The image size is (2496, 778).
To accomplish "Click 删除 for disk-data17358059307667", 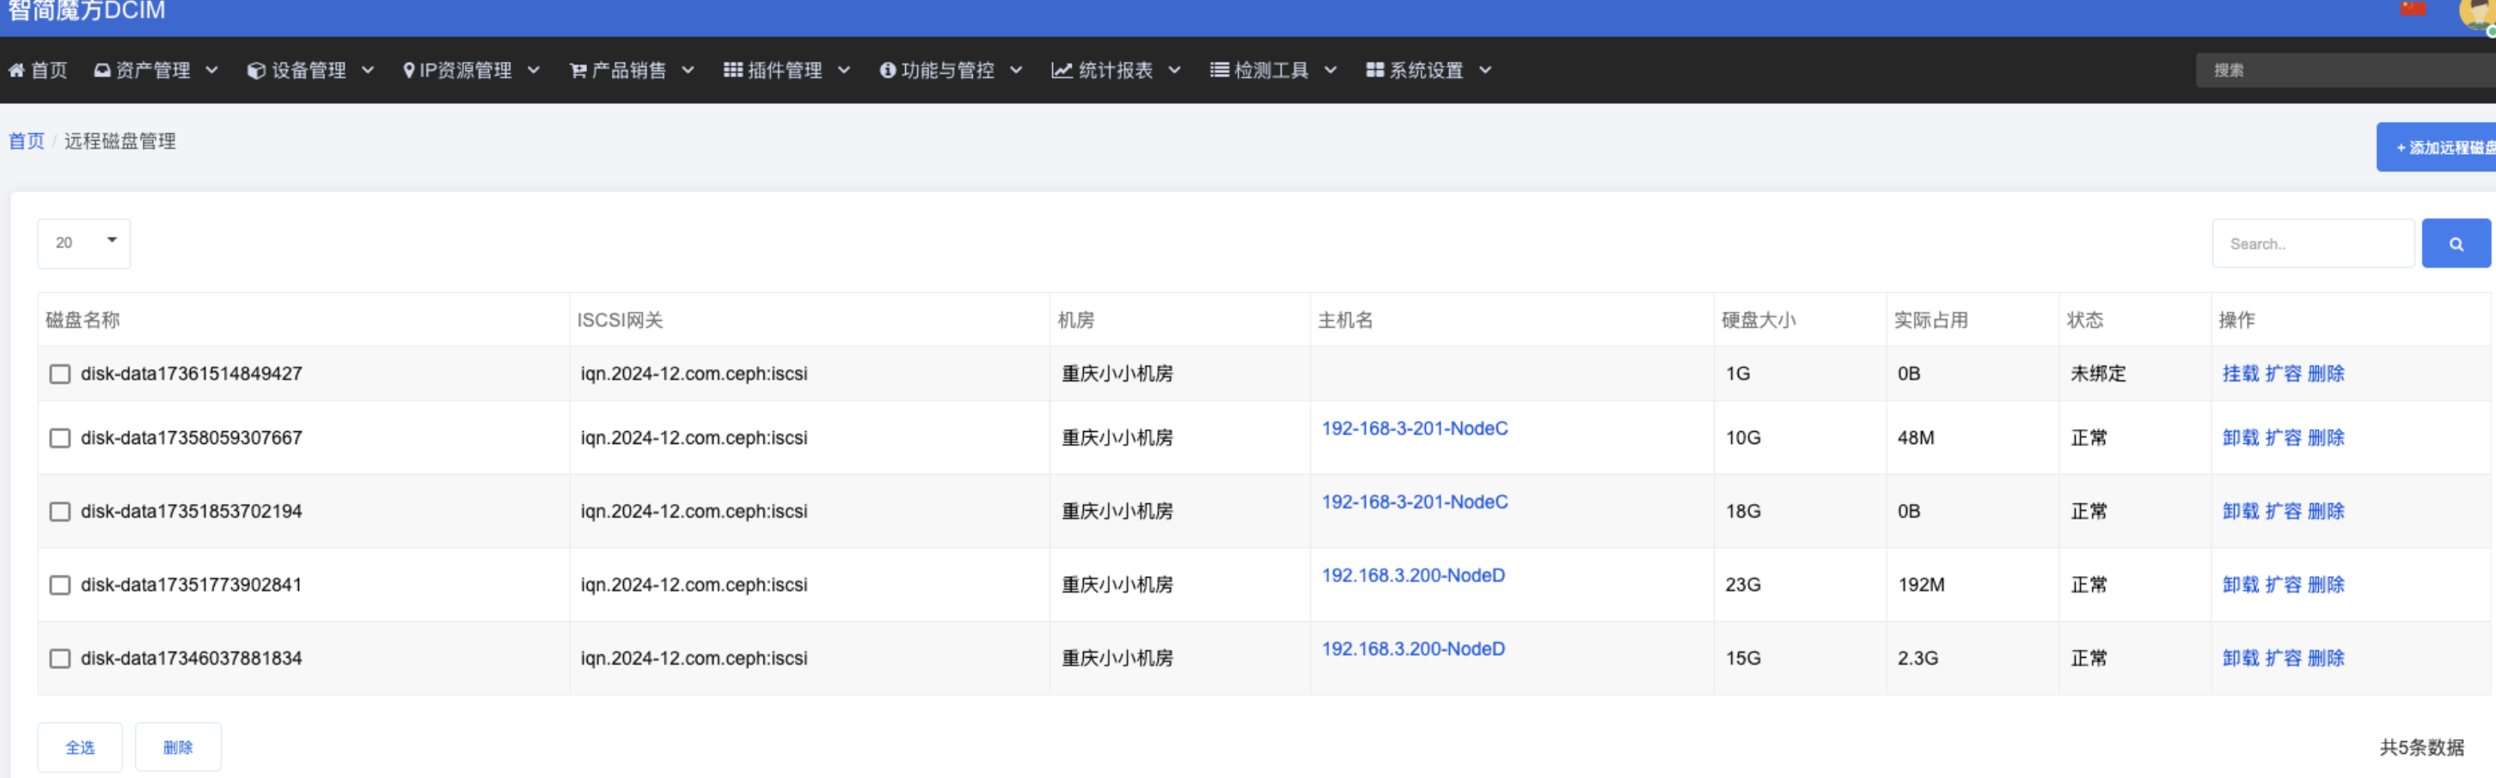I will pyautogui.click(x=2326, y=438).
